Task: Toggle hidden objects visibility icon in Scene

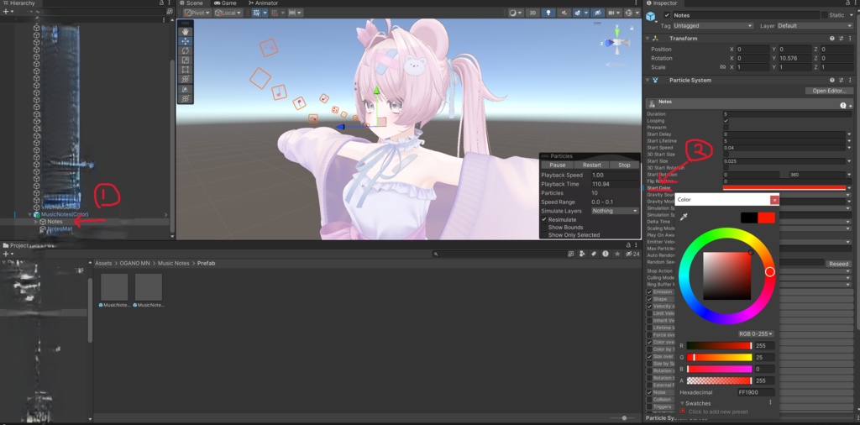Action: coord(598,13)
